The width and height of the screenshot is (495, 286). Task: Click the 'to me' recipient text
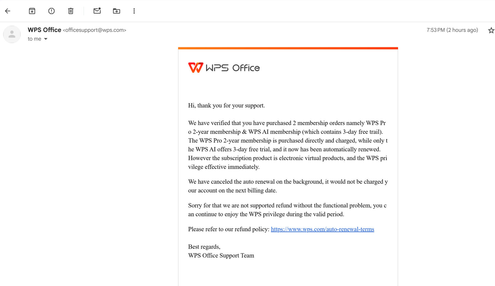click(34, 39)
